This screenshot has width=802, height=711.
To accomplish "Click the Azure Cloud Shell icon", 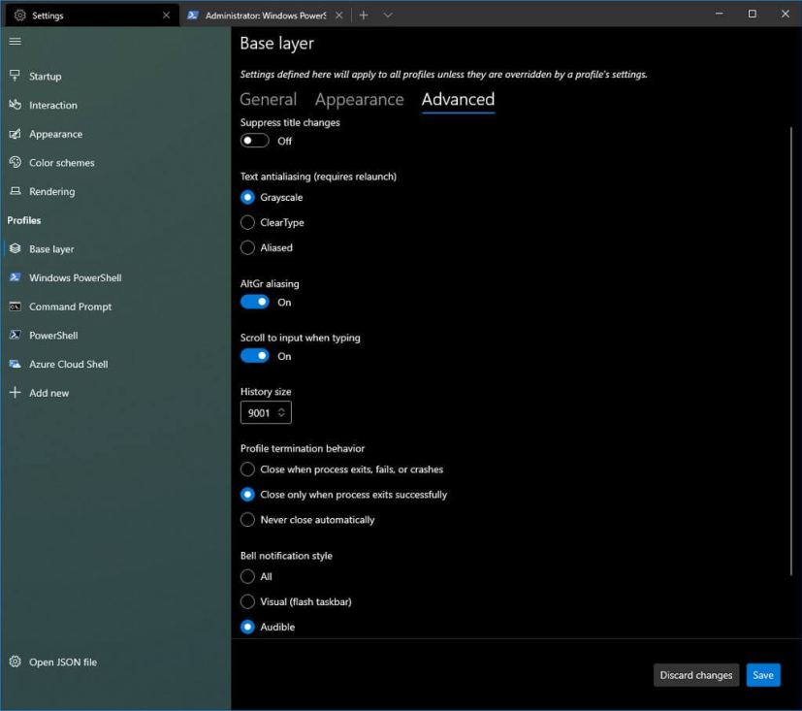I will 16,364.
